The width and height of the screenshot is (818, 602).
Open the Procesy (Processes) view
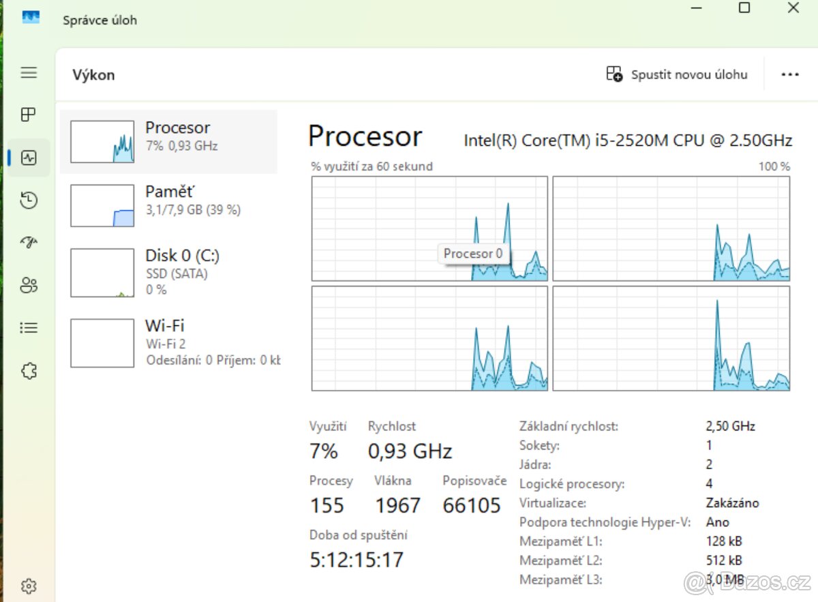coord(28,115)
